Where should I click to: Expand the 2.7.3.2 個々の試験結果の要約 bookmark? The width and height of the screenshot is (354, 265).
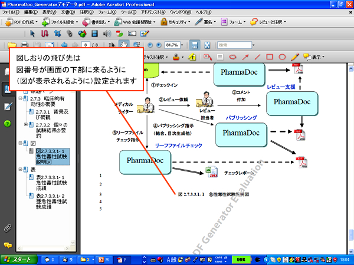point(26,124)
